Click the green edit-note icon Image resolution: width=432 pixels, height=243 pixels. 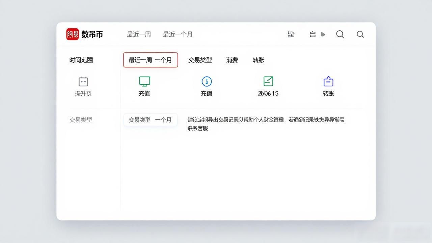click(x=268, y=81)
